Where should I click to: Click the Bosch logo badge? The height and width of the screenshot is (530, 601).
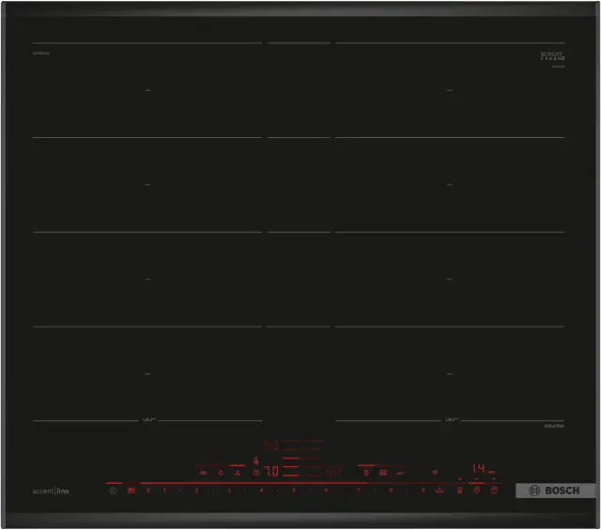pos(555,491)
